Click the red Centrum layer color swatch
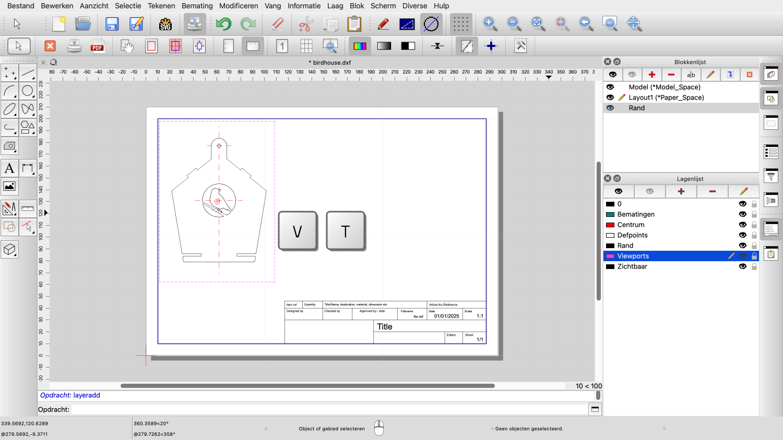The image size is (783, 440). coord(610,225)
